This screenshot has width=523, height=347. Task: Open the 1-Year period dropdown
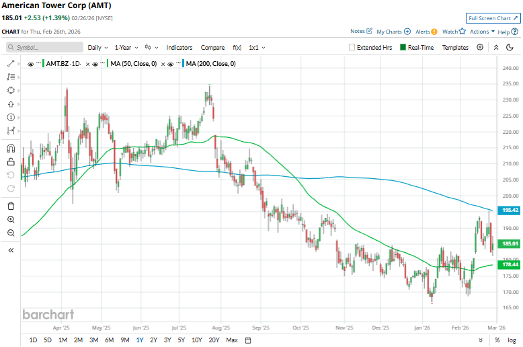(126, 48)
